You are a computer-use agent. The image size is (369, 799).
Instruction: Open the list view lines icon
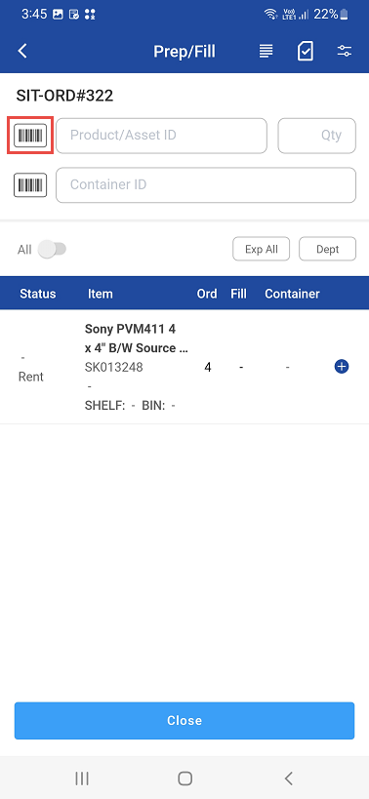click(x=266, y=51)
